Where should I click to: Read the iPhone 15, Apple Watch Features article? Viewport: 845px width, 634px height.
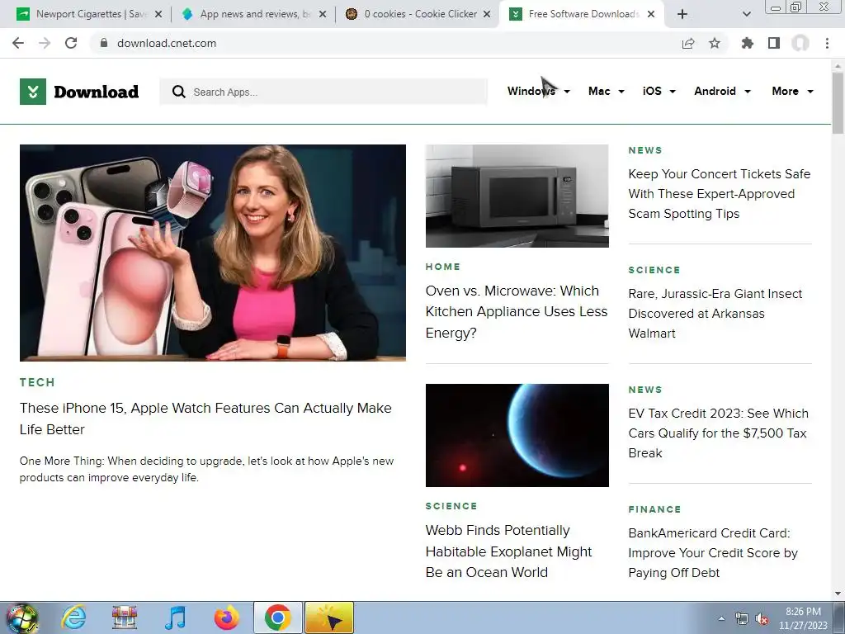[205, 419]
